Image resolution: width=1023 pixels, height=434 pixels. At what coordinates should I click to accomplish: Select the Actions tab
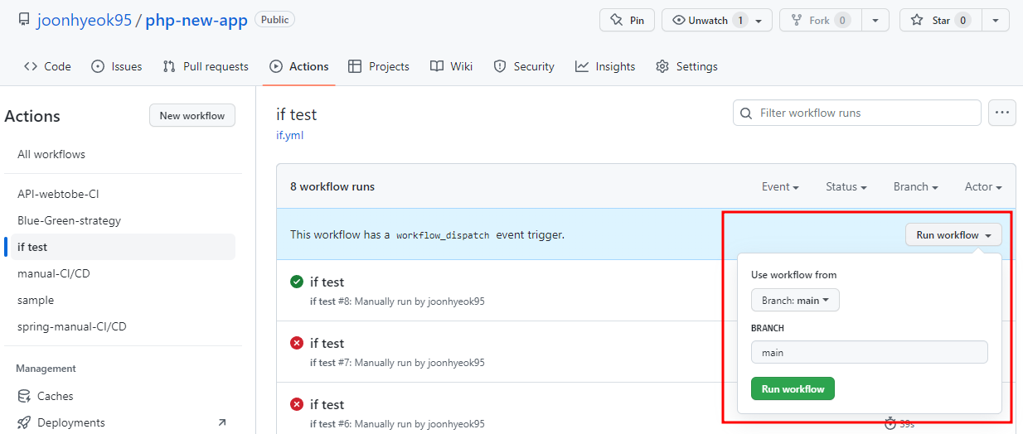(x=299, y=66)
